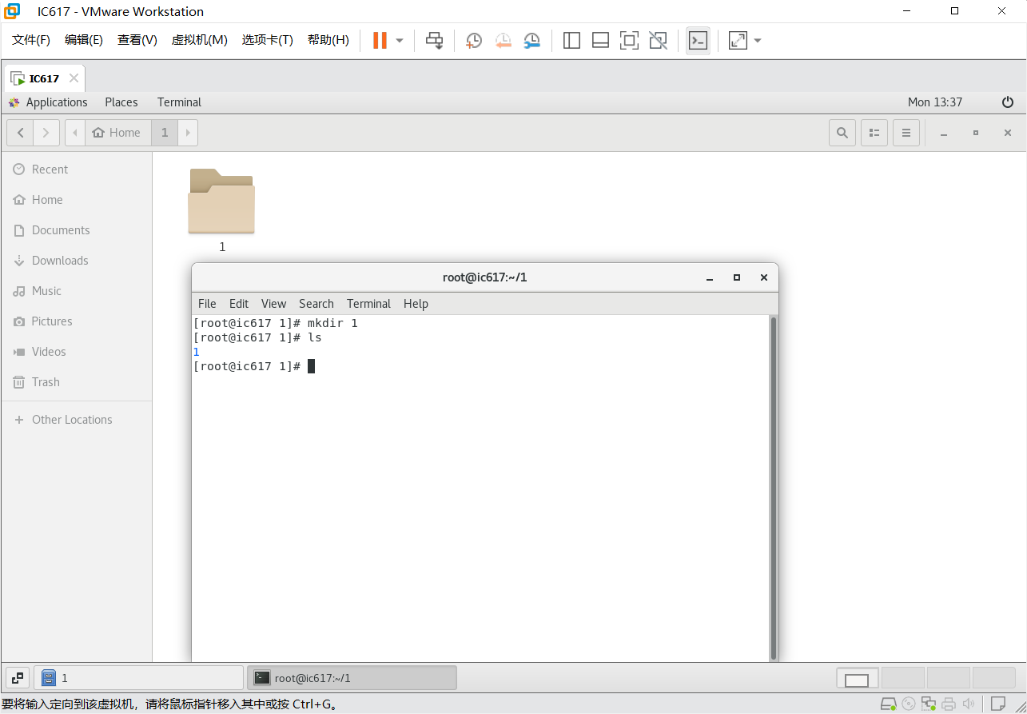This screenshot has width=1027, height=714.
Task: Toggle the VMware thumbnail bar
Action: [600, 40]
